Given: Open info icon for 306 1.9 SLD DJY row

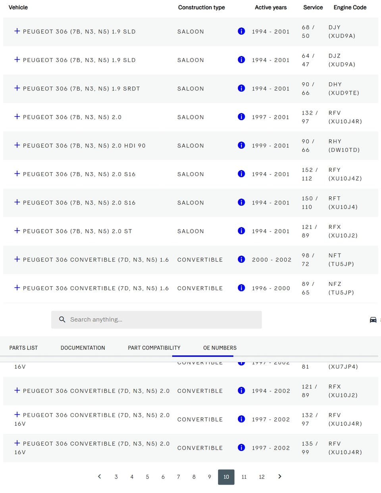Looking at the screenshot, I should (241, 31).
